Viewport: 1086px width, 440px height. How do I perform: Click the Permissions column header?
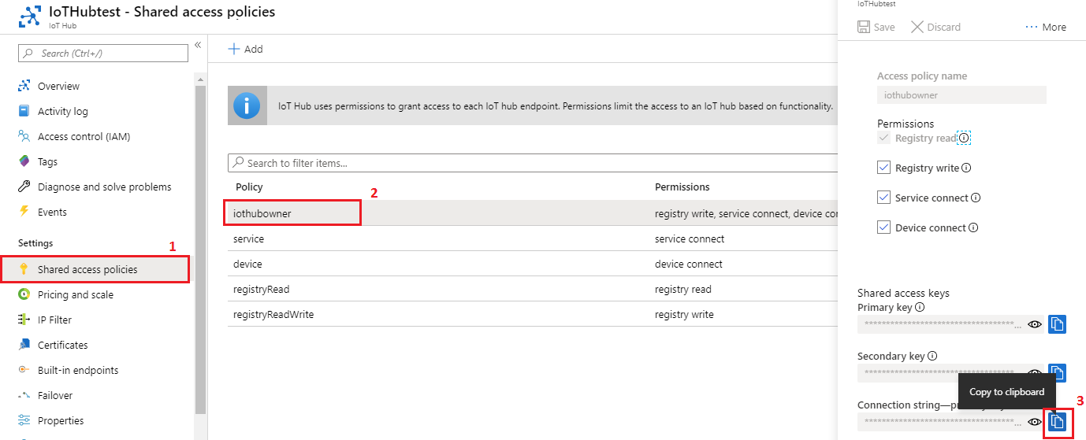[682, 187]
